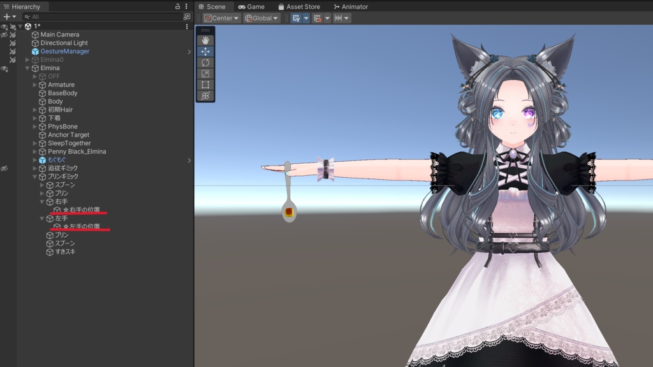653x367 pixels.
Task: Expand the Elmina0 node
Action: point(27,60)
